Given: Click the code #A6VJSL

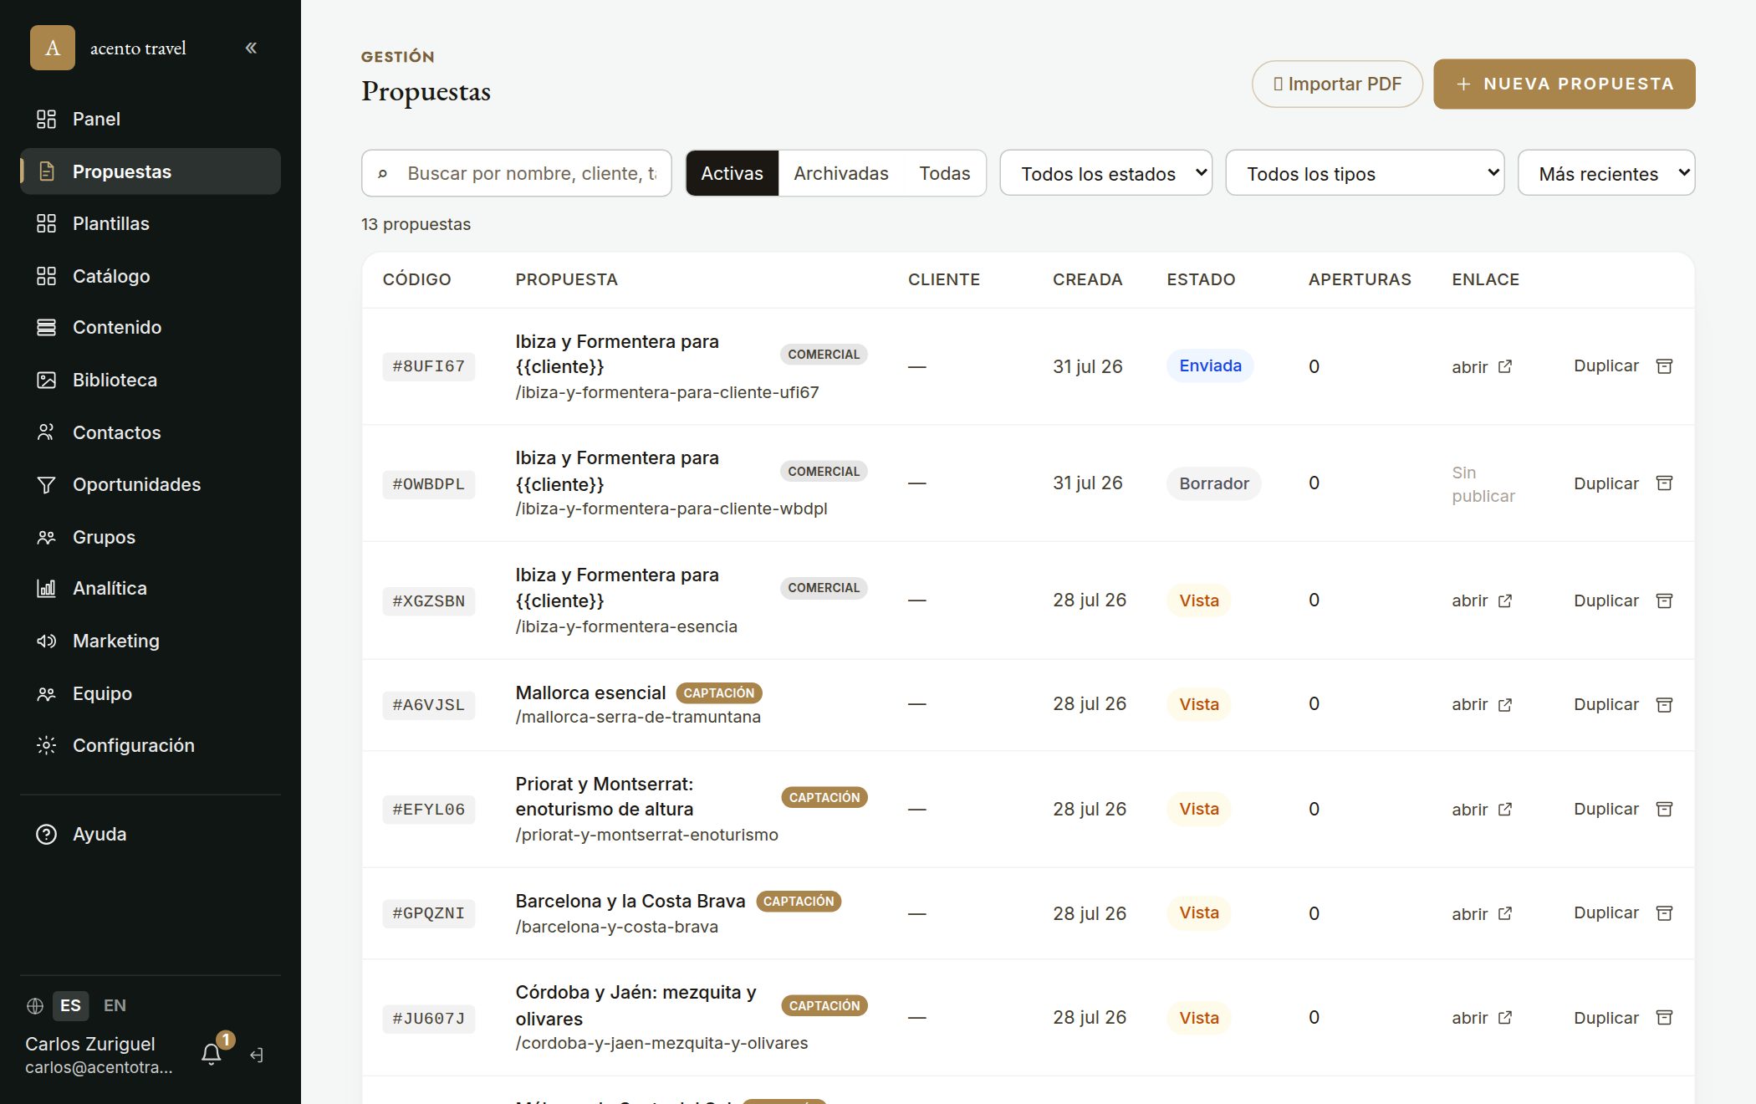Looking at the screenshot, I should click(429, 705).
